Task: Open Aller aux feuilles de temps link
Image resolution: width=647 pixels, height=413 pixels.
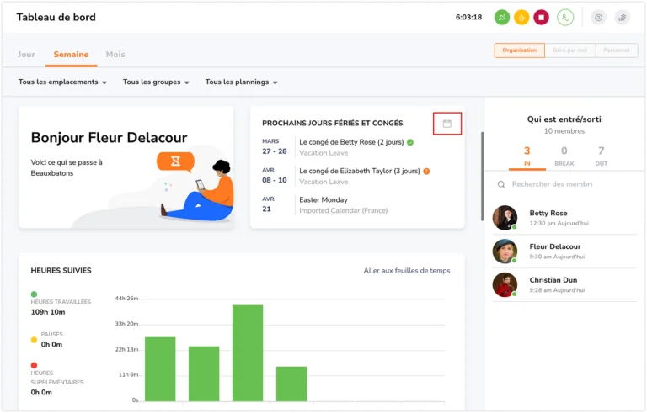Action: [406, 271]
